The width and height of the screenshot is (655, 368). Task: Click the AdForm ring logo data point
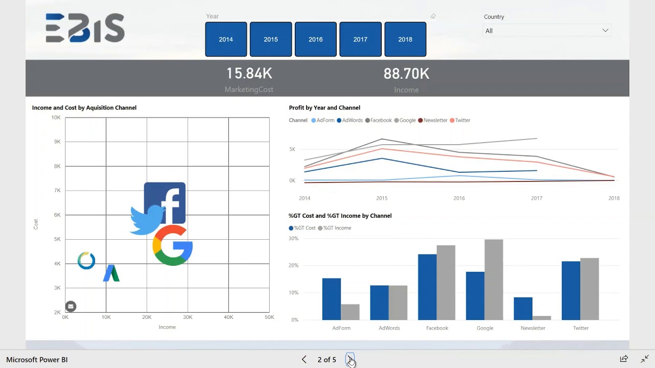point(86,261)
